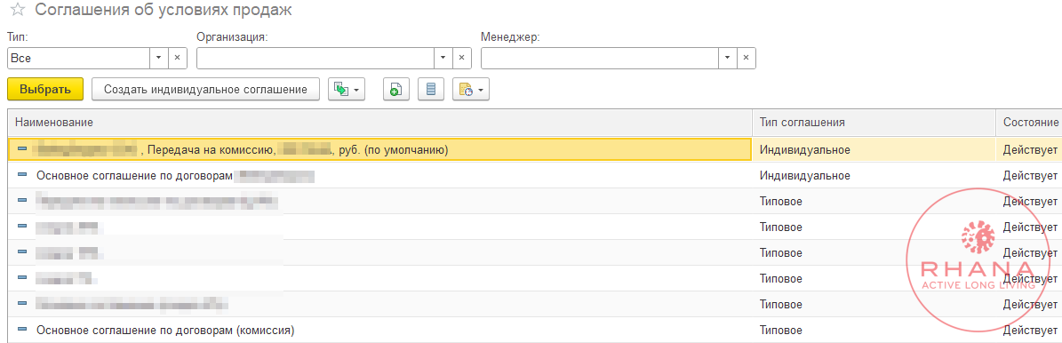This screenshot has width=1062, height=343.
Task: Sort by the Наименование column header
Action: click(x=379, y=122)
